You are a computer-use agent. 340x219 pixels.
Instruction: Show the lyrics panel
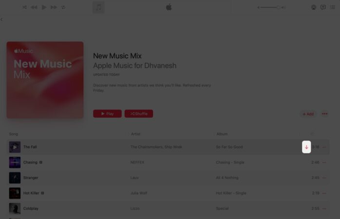pos(323,7)
